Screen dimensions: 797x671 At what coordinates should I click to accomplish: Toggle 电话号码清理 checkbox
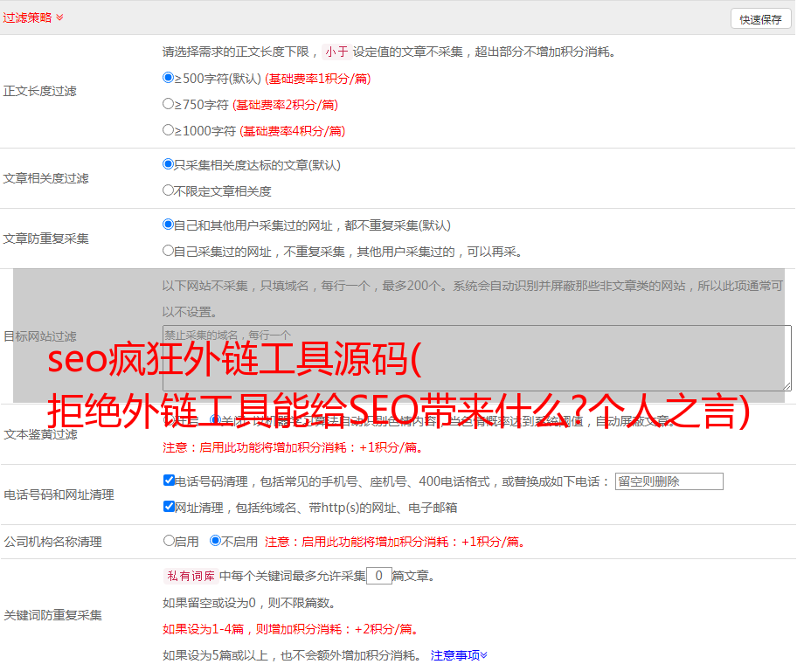(169, 481)
